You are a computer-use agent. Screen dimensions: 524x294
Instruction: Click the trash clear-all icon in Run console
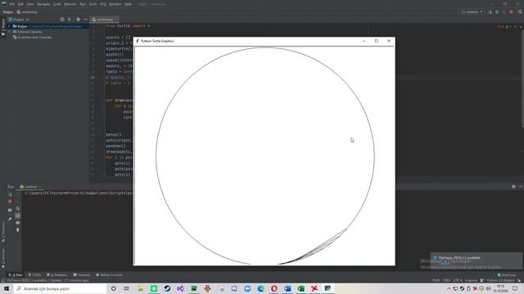click(18, 229)
